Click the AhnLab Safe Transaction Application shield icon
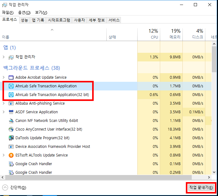Viewport: 218px width, 196px height. pyautogui.click(x=11, y=86)
